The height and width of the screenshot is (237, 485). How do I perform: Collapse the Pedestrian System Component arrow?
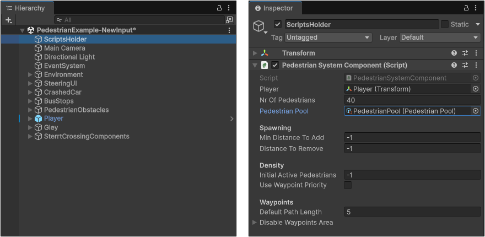click(x=255, y=65)
